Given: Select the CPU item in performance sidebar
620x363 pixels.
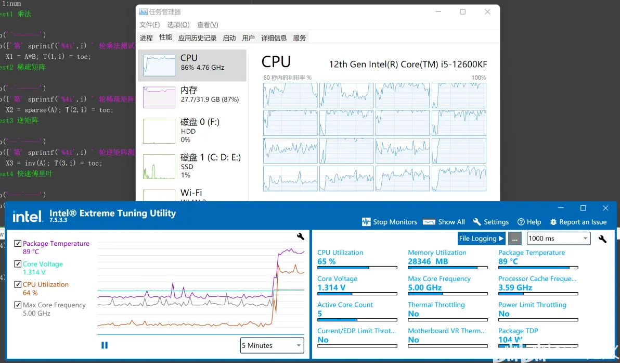Looking at the screenshot, I should click(x=192, y=65).
